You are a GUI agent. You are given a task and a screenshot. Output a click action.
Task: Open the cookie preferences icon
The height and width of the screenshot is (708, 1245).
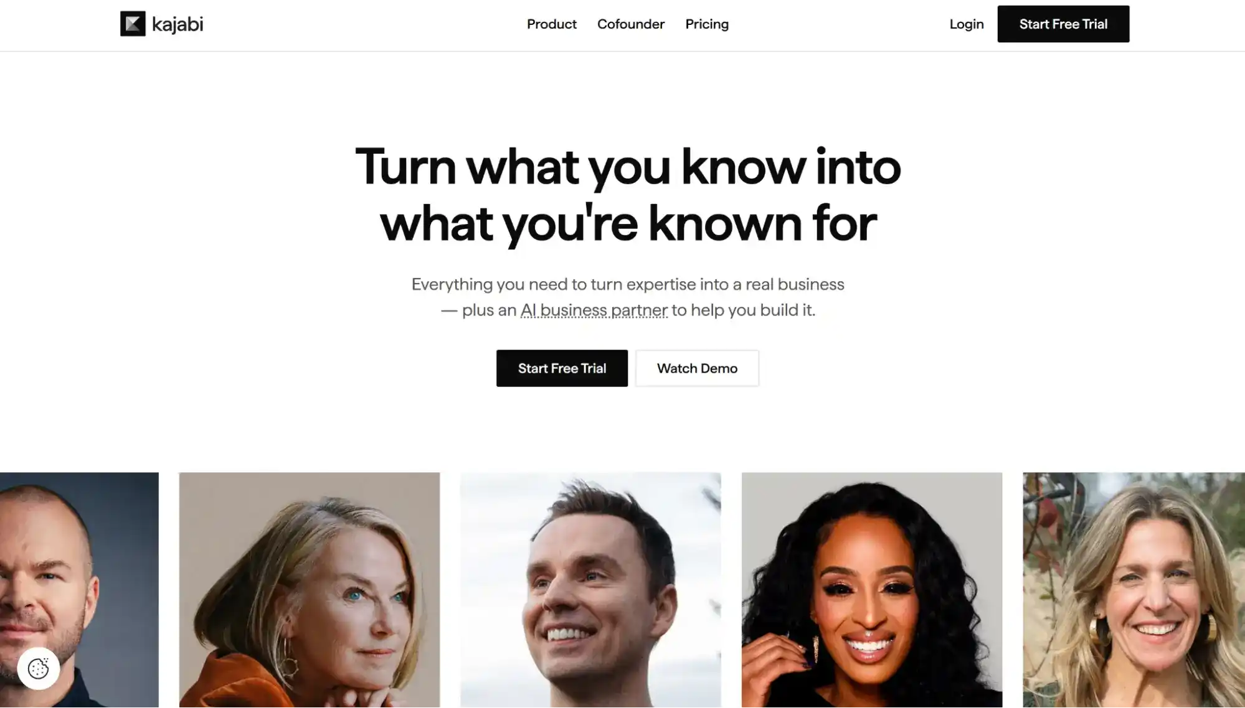(x=39, y=669)
